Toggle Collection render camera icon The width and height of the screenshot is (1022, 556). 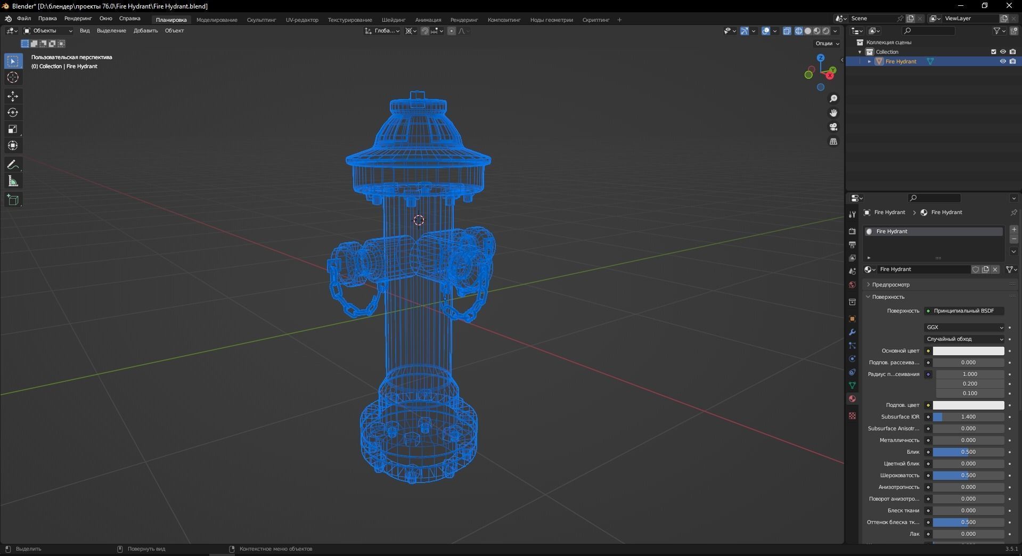[x=1012, y=52]
